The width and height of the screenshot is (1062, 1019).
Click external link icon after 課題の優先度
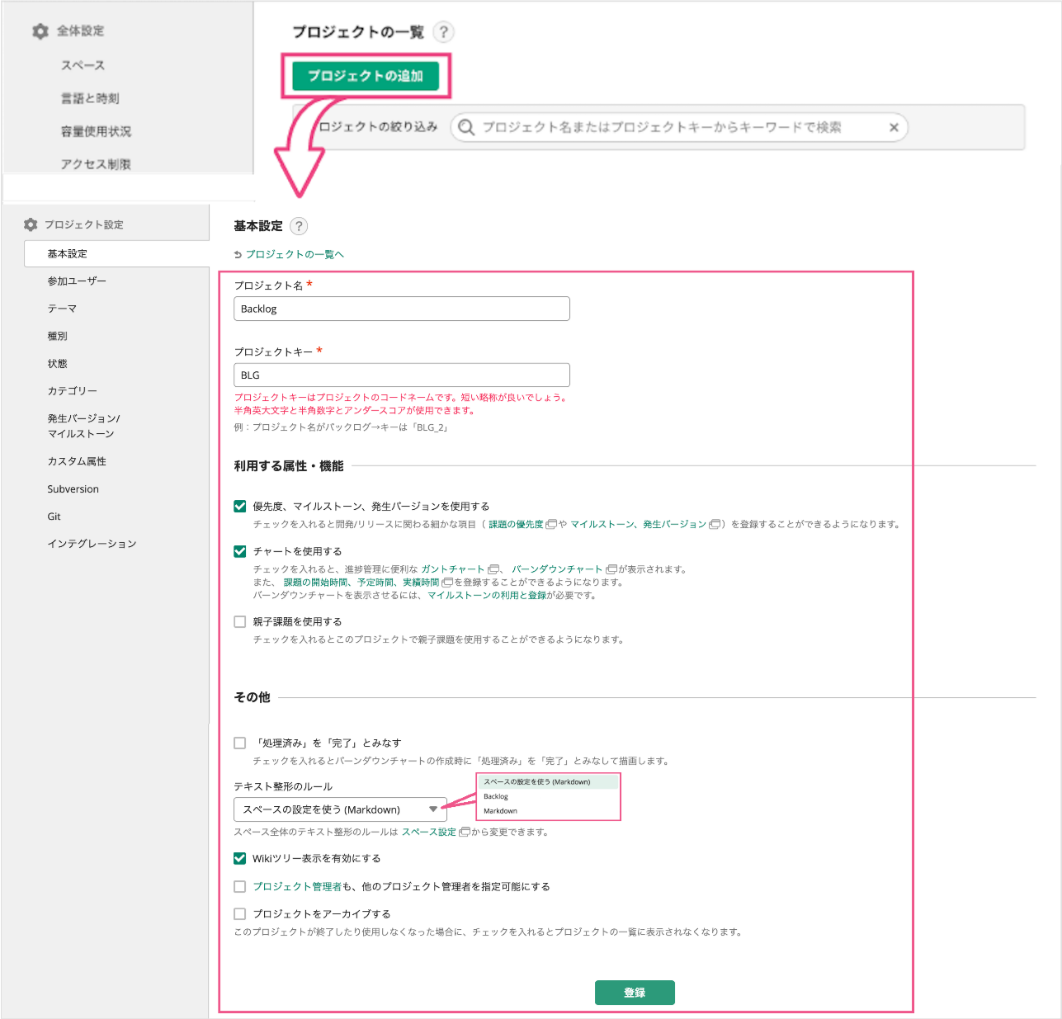pos(551,524)
